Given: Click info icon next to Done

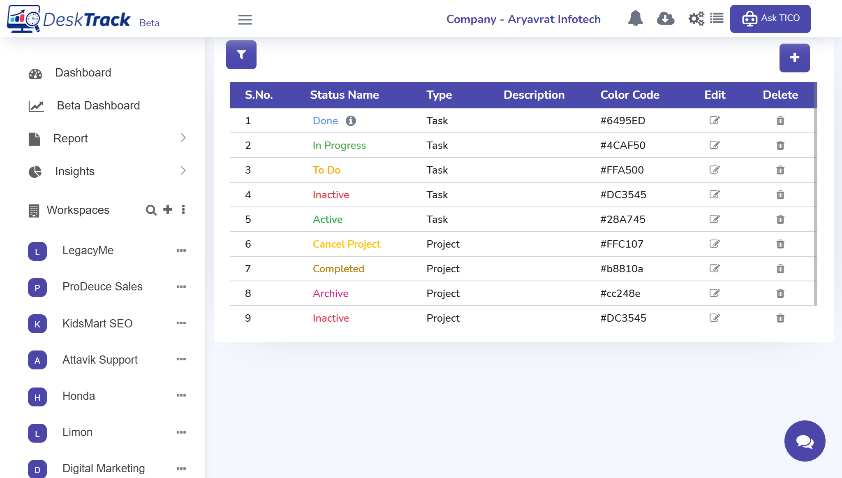Looking at the screenshot, I should [351, 121].
